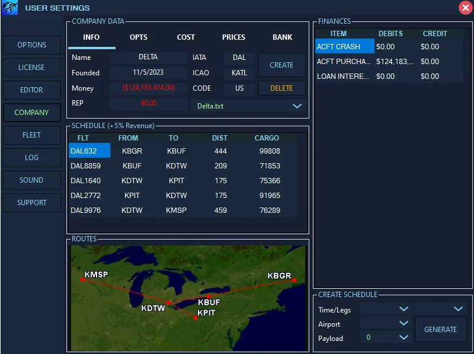This screenshot has width=474, height=354.
Task: Click distance value 459
Action: pyautogui.click(x=220, y=211)
